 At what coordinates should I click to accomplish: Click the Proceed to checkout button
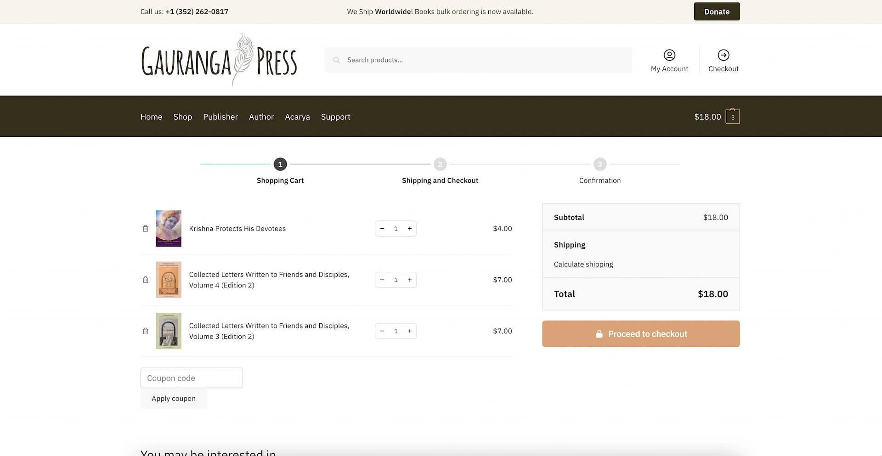(x=641, y=334)
